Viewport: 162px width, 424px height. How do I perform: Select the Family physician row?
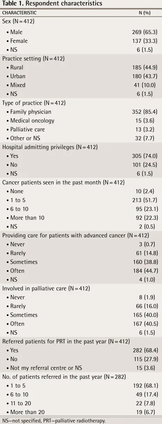pyautogui.click(x=81, y=112)
